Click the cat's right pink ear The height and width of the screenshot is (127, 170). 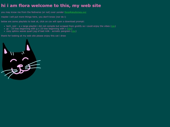coord(28,48)
